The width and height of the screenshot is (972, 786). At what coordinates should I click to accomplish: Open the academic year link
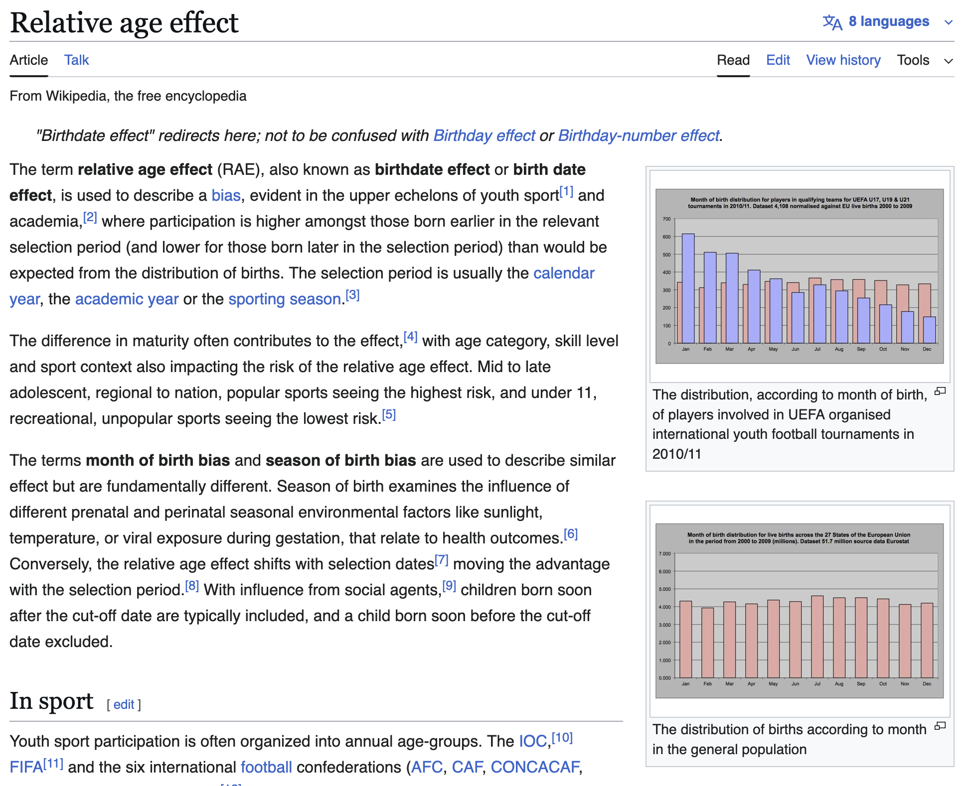(127, 298)
